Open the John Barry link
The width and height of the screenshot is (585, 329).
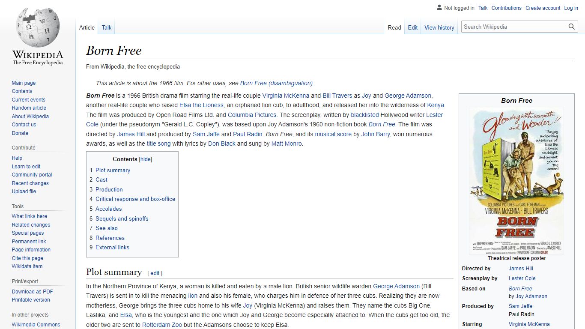coord(376,134)
